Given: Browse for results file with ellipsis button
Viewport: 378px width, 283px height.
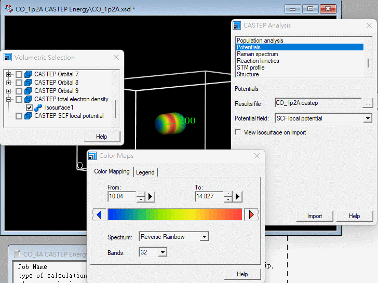Looking at the screenshot, I should [x=368, y=103].
